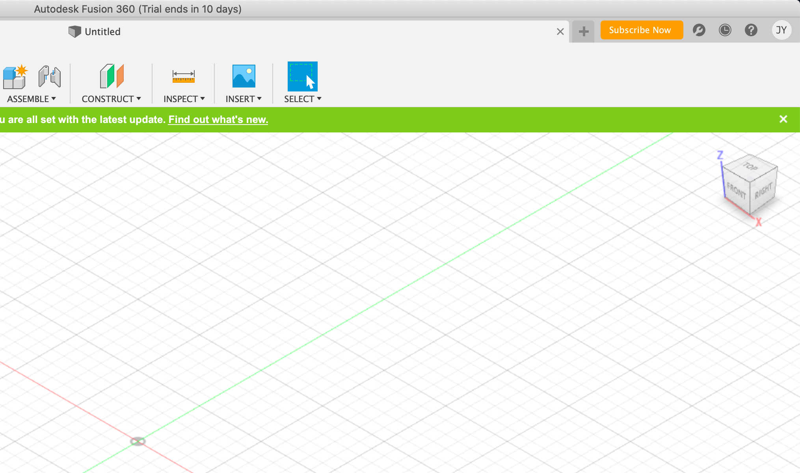
Task: Open the Extensions wrench icon
Action: click(699, 30)
